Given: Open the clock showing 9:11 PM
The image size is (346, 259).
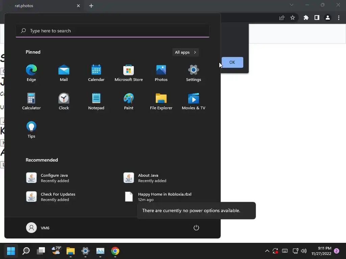Looking at the screenshot, I should tap(321, 251).
